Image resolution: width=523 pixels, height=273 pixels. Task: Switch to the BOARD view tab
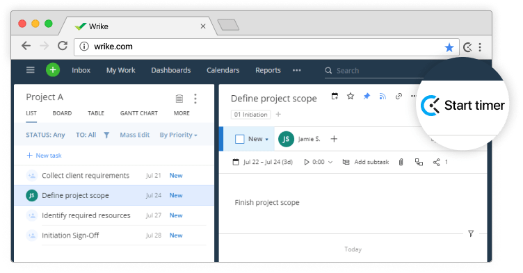coord(62,113)
